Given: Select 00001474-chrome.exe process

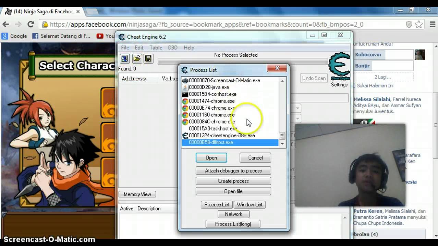Looking at the screenshot, I should (230, 101).
